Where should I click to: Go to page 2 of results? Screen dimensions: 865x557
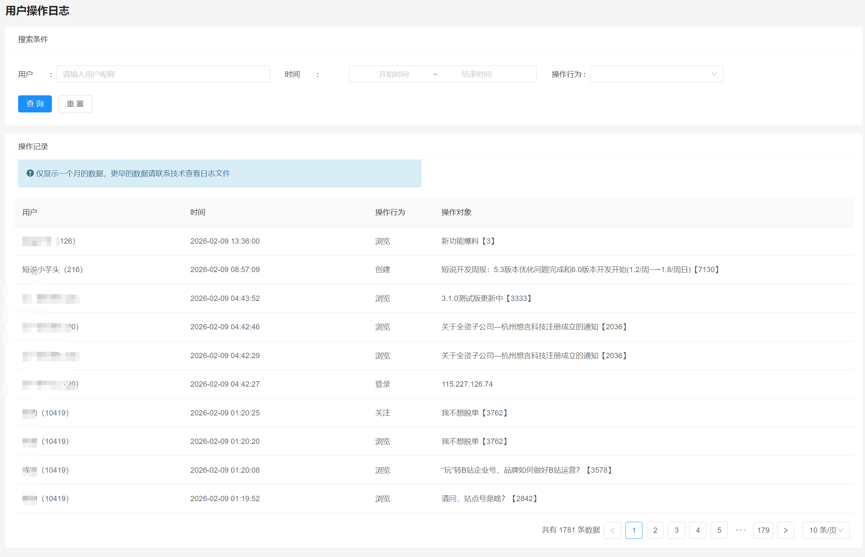[x=655, y=530]
